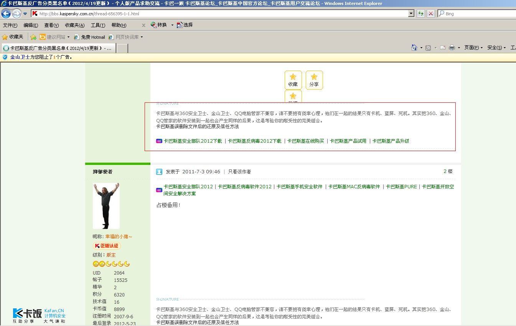This screenshot has width=516, height=326.
Task: Select the 卡巴斯基反广告分类黑名单 tab
Action: (58, 48)
